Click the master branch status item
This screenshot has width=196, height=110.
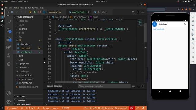pos(13,108)
